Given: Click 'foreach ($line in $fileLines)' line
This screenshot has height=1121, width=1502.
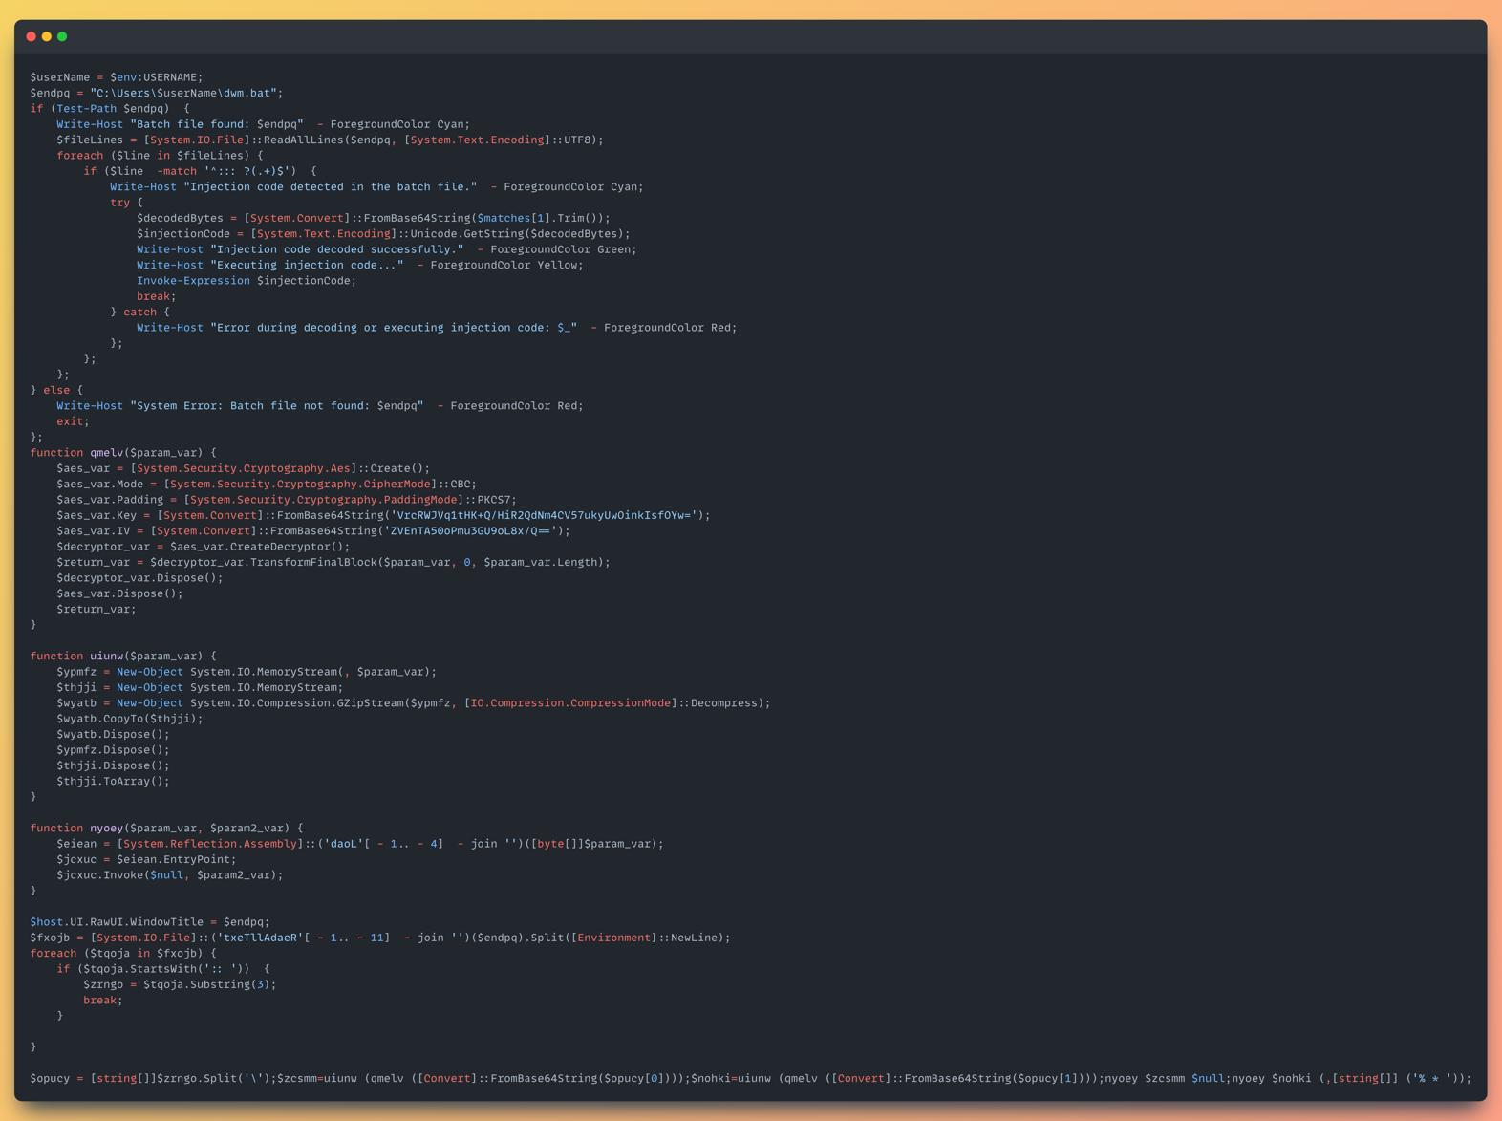Looking at the screenshot, I should tap(160, 156).
